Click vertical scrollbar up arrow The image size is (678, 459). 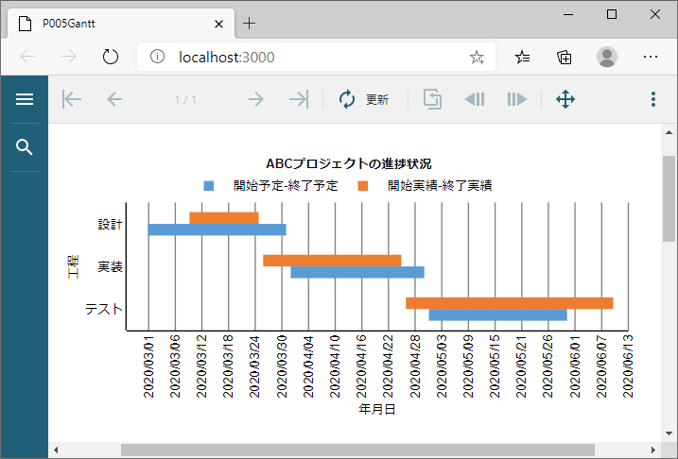[669, 132]
